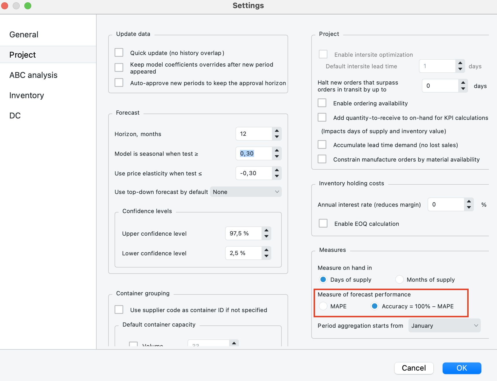Increase halt new orders days stepper
Screen dimensions: 497x381
(x=463, y=83)
